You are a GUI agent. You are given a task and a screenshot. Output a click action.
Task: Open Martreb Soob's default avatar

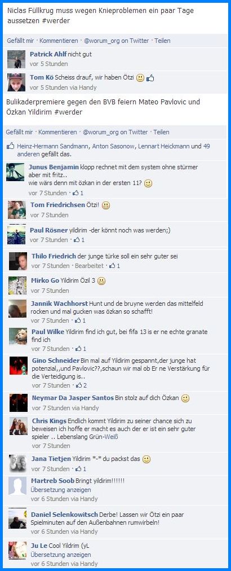17,486
